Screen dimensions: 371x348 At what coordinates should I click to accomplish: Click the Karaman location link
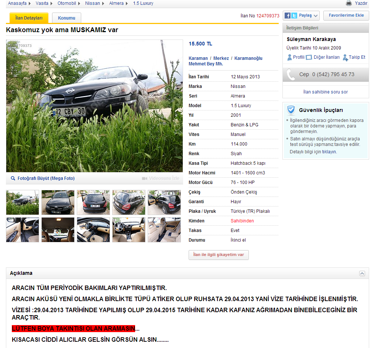click(198, 58)
